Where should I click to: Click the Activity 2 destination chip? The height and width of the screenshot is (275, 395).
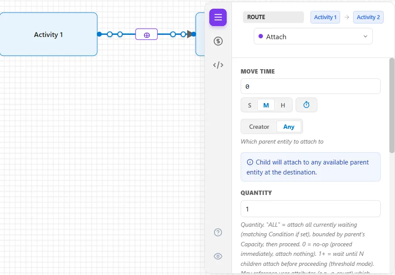(x=368, y=17)
